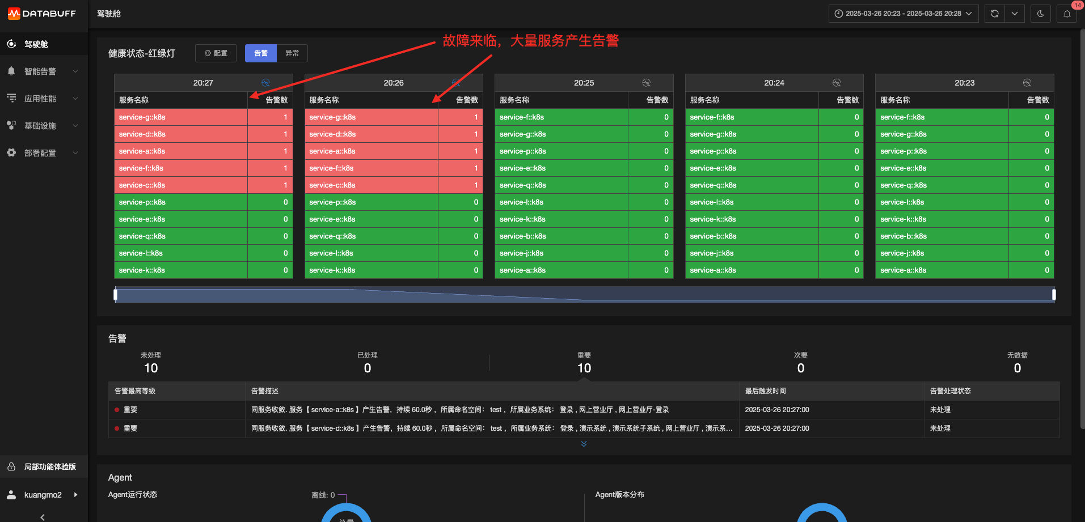Click the kuangmo2 user avatar icon
1085x522 pixels.
pos(11,495)
